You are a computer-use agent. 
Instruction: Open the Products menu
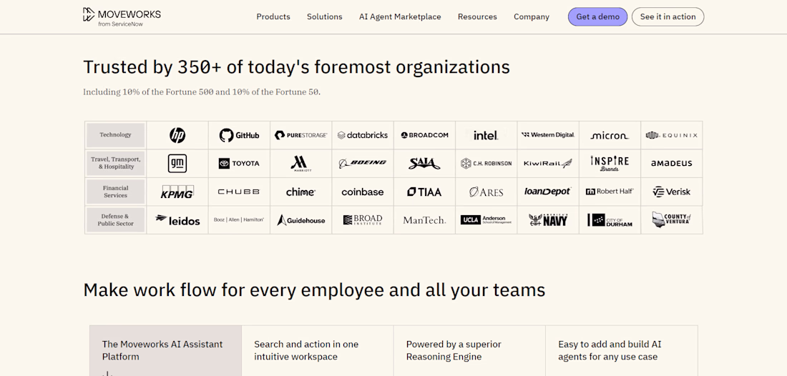(273, 16)
